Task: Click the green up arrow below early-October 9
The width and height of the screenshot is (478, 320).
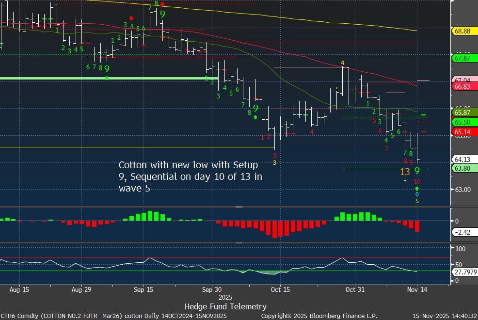Action: pyautogui.click(x=255, y=117)
